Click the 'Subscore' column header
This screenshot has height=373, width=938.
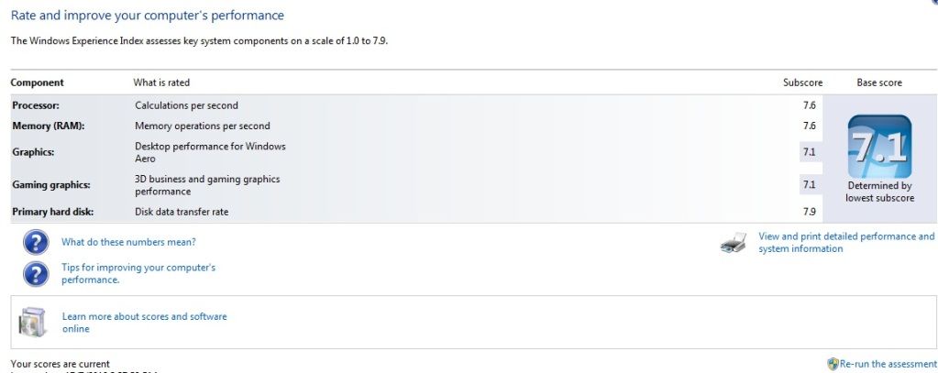point(802,82)
